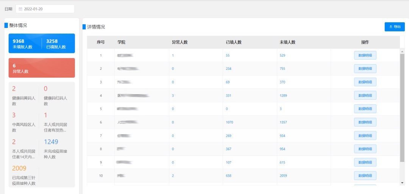Select unfilled count 529 in row 1
This screenshot has width=409, height=194.
click(x=282, y=55)
